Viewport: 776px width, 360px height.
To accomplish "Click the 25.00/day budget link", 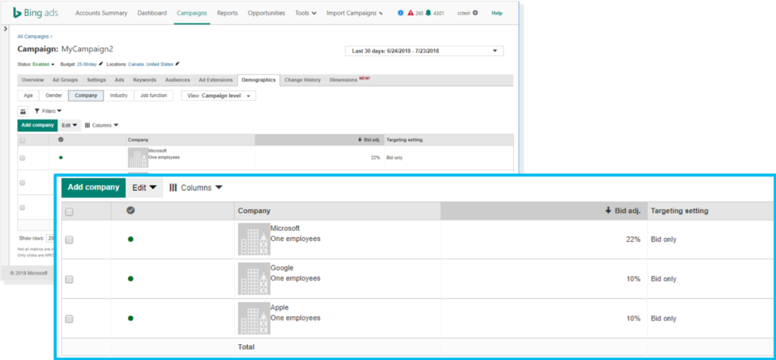I will tap(87, 64).
